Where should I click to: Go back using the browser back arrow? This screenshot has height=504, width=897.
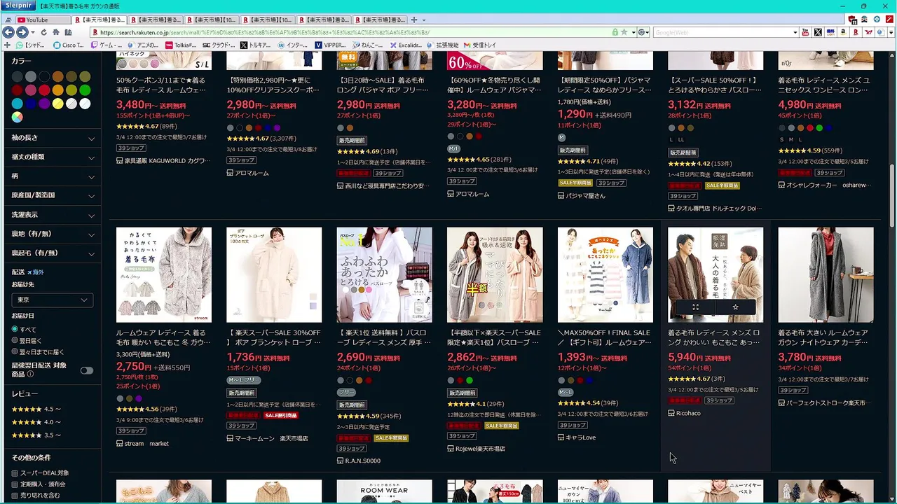click(x=8, y=32)
